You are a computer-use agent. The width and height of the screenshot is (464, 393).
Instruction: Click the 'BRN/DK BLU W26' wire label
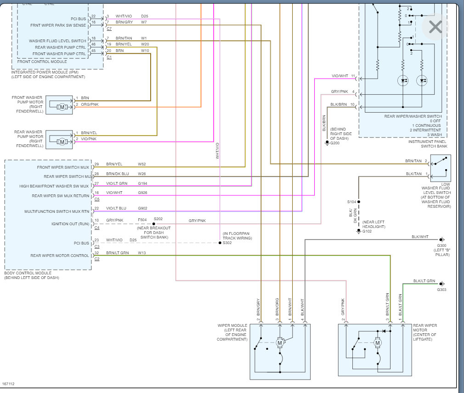click(126, 174)
